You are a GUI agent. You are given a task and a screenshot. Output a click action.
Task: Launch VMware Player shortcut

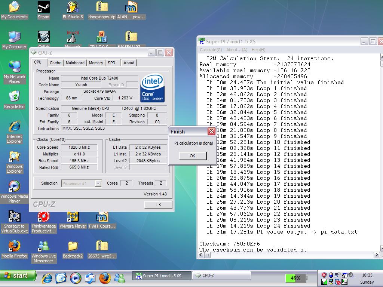point(73,220)
